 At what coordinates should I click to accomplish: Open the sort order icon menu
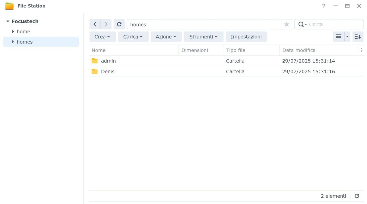coord(358,37)
